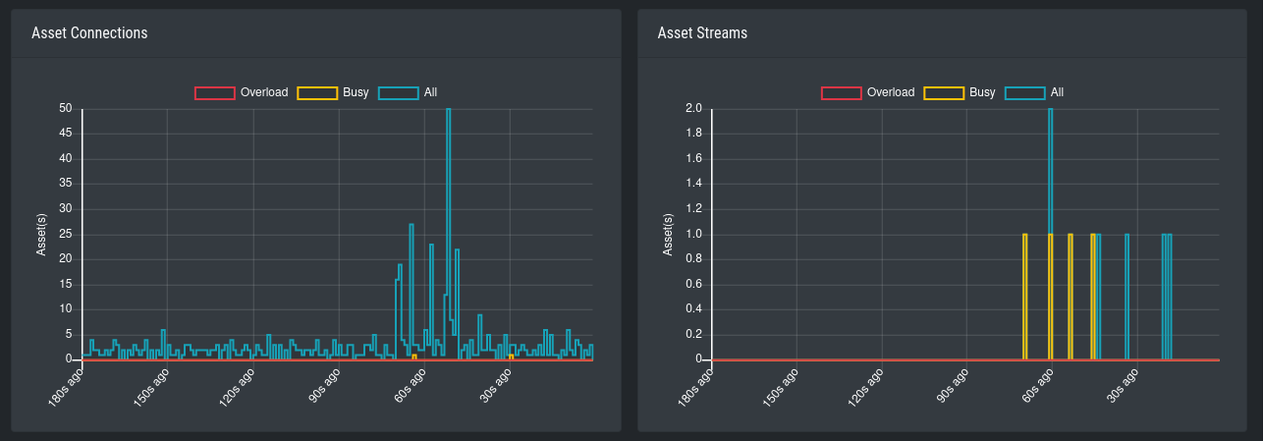Click the 'Asset(s)' y-axis title in Asset Streams
1263x441 pixels.
pos(668,234)
